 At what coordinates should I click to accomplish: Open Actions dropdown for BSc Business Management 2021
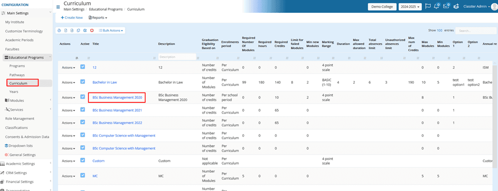pyautogui.click(x=68, y=110)
